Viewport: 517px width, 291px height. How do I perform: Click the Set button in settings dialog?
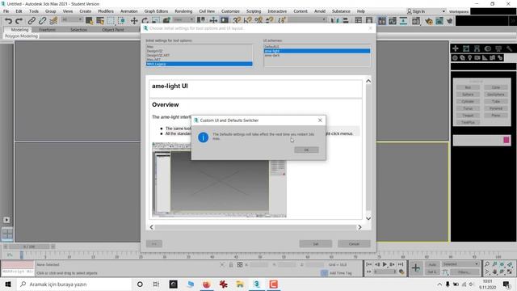click(316, 244)
